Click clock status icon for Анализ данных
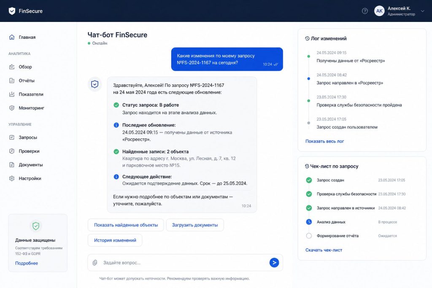This screenshot has height=288, width=432. pos(309,222)
